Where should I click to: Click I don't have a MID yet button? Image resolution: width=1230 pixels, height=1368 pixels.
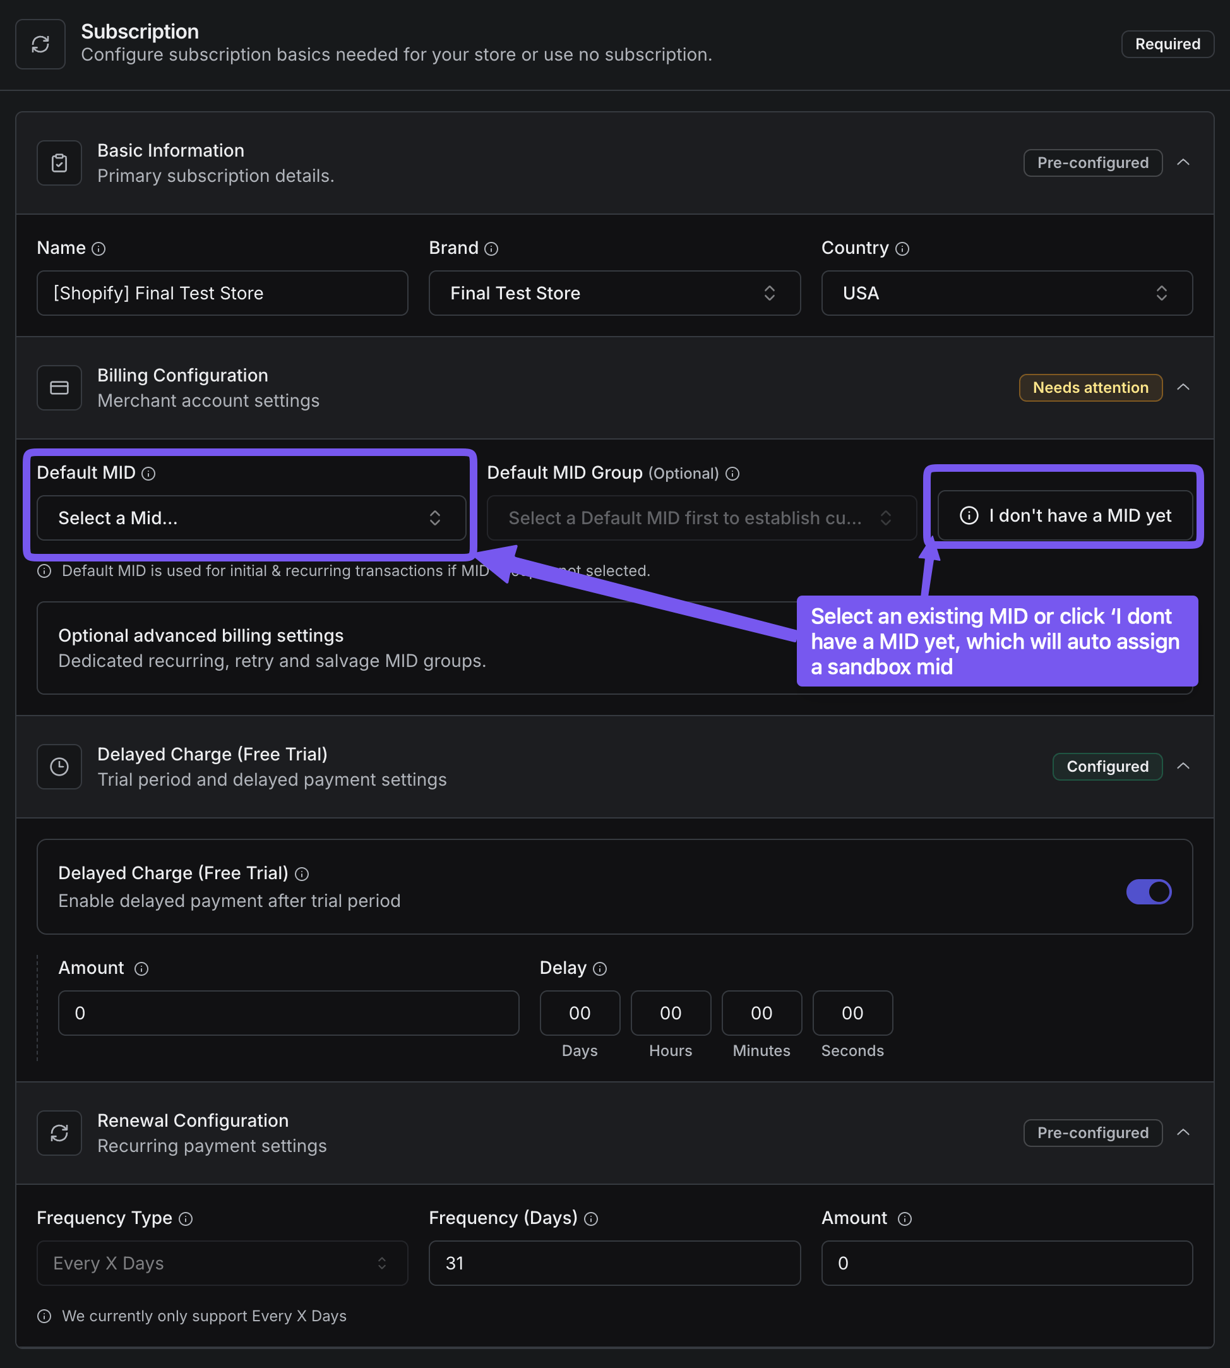pos(1065,516)
